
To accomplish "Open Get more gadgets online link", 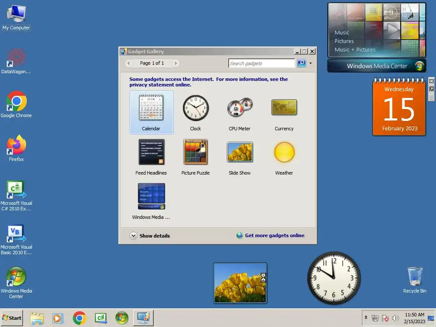I will point(270,235).
